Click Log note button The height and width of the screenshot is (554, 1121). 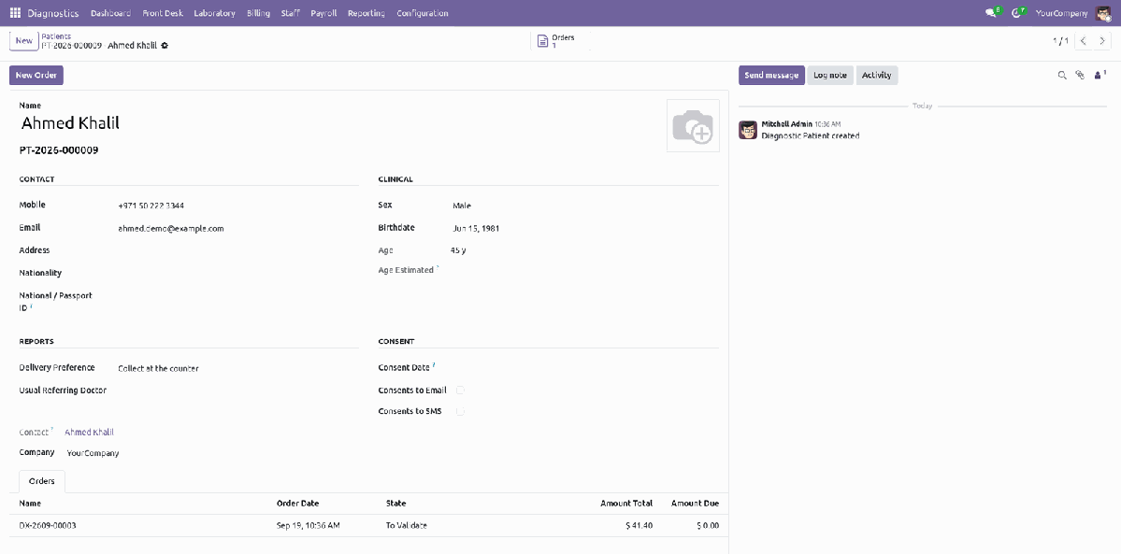[830, 75]
